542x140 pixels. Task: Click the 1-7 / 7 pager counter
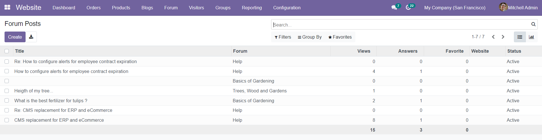pos(478,37)
